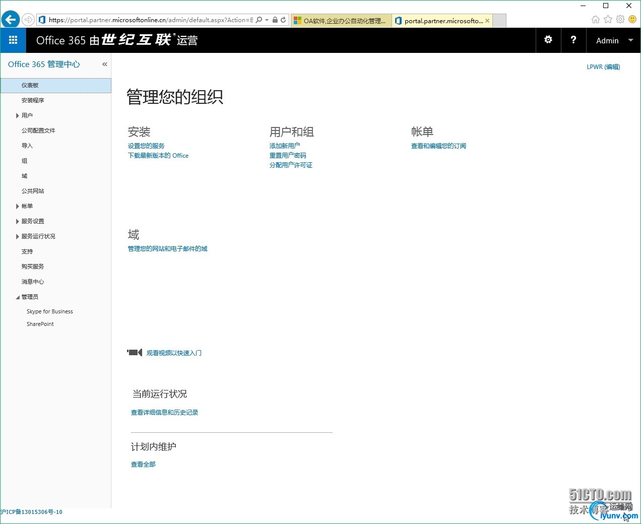Open the settings gear menu
The height and width of the screenshot is (524, 641).
[x=548, y=40]
